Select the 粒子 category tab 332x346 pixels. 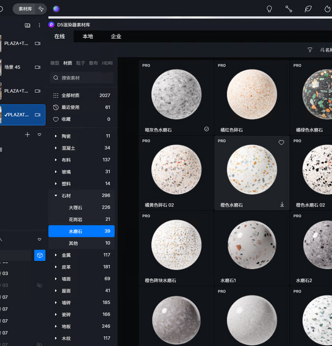click(x=80, y=63)
